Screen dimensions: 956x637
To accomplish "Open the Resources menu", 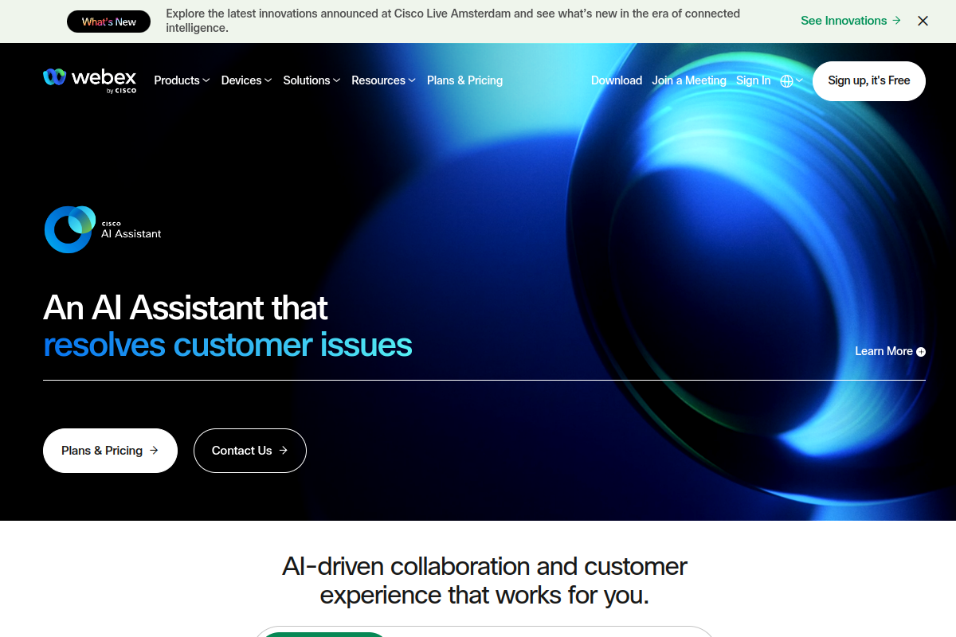I will pyautogui.click(x=383, y=80).
